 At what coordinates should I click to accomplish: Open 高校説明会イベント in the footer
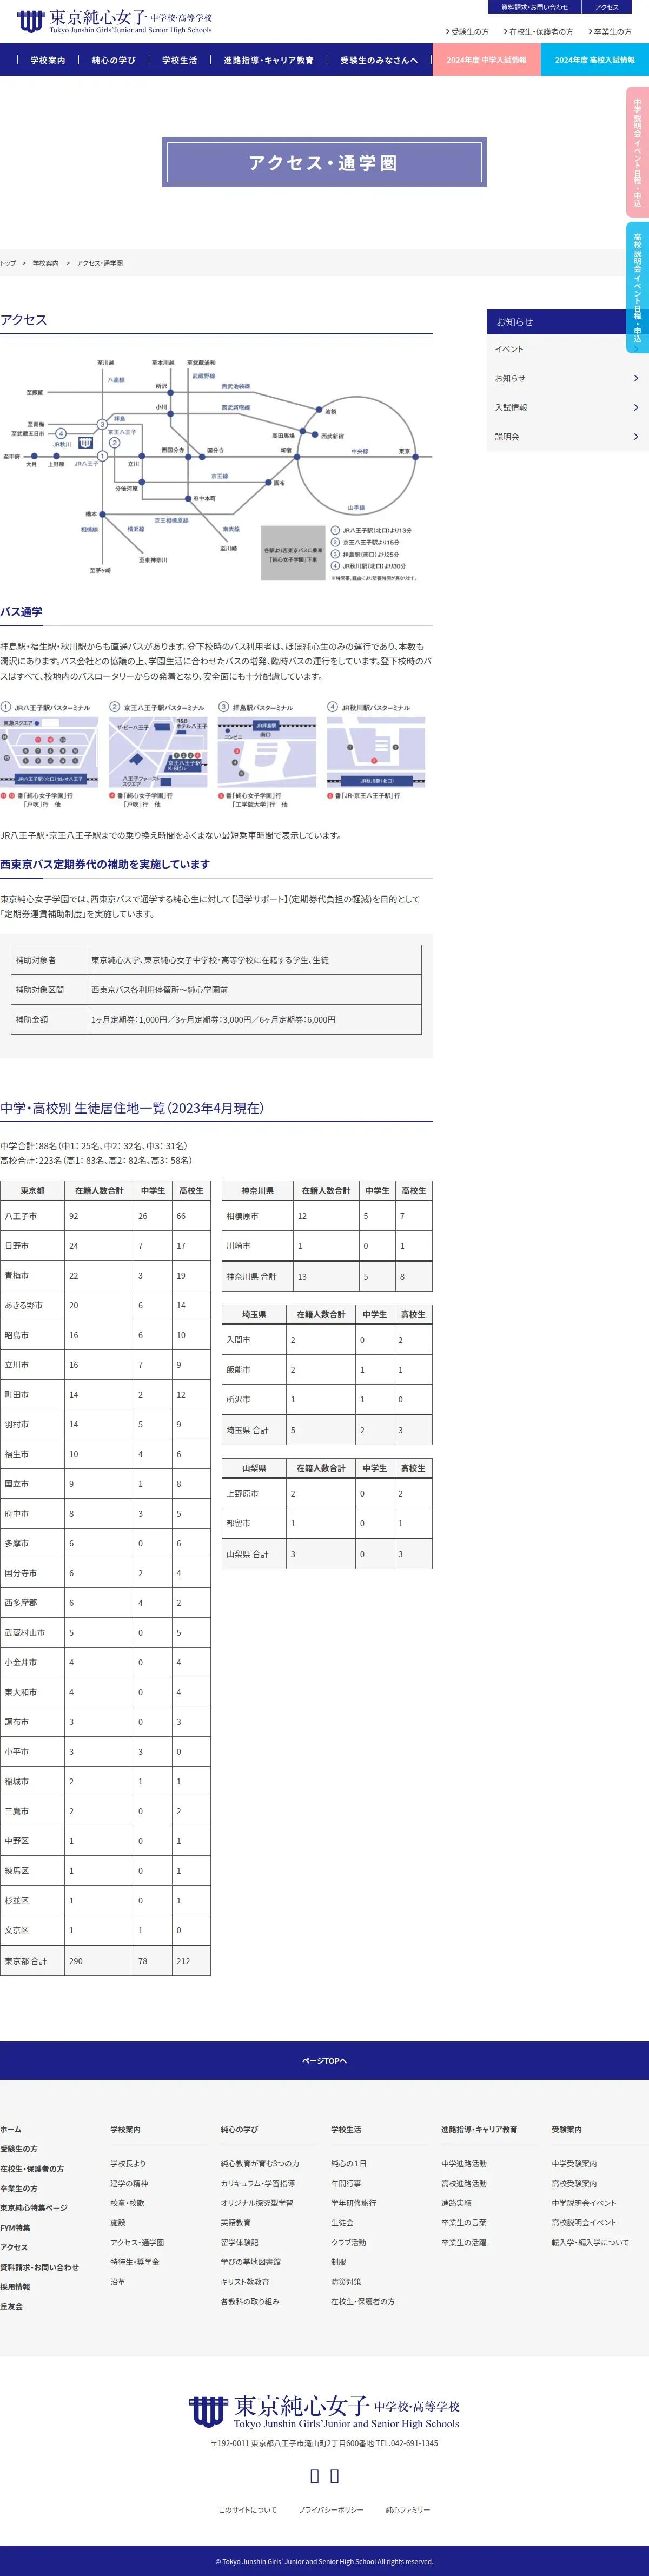click(x=584, y=2222)
